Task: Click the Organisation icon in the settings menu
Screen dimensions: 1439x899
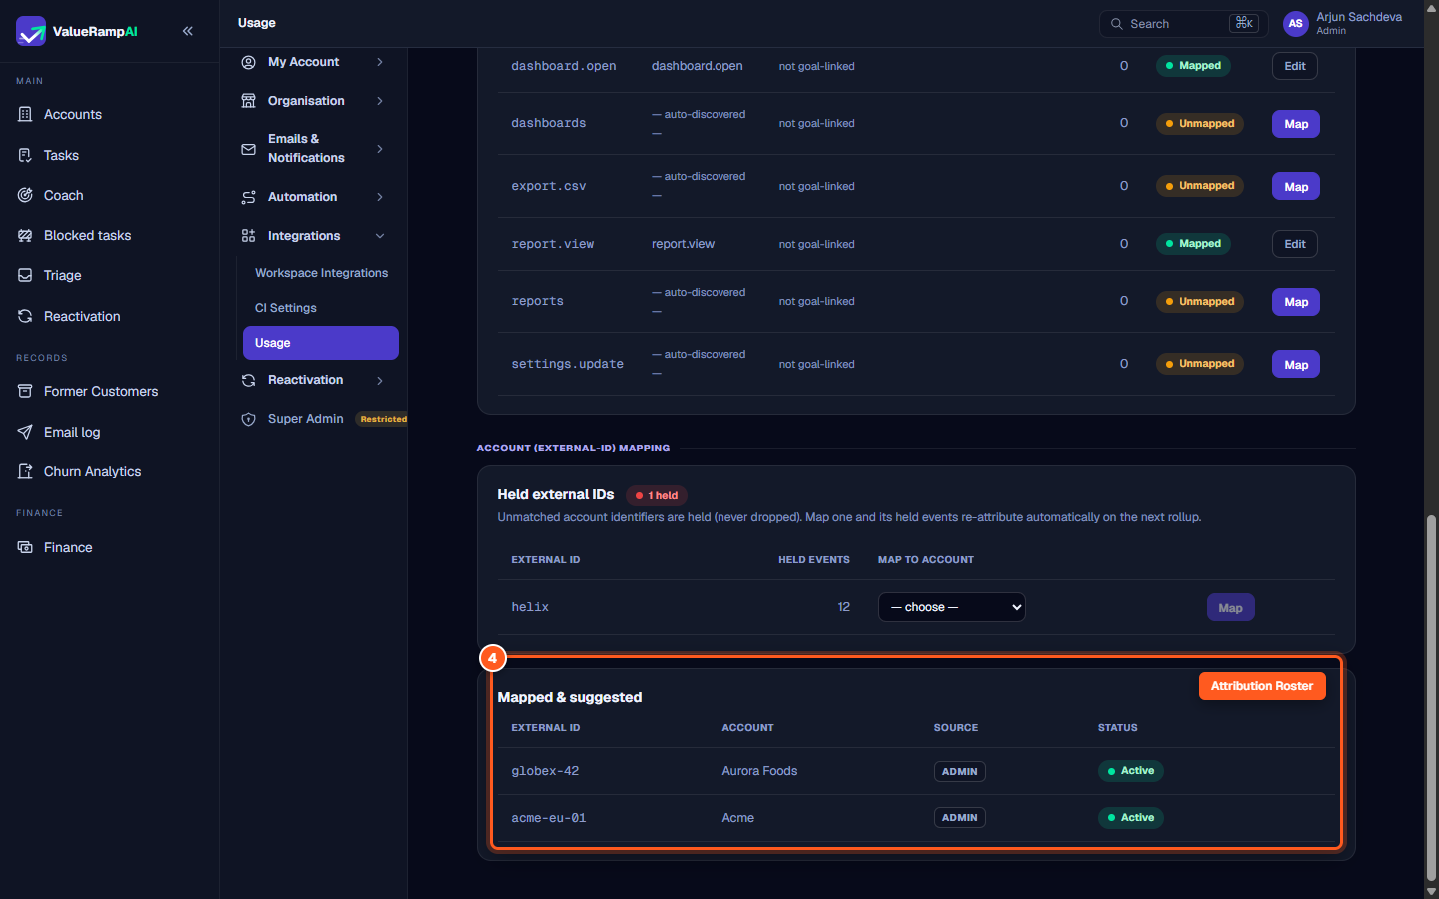Action: point(248,101)
